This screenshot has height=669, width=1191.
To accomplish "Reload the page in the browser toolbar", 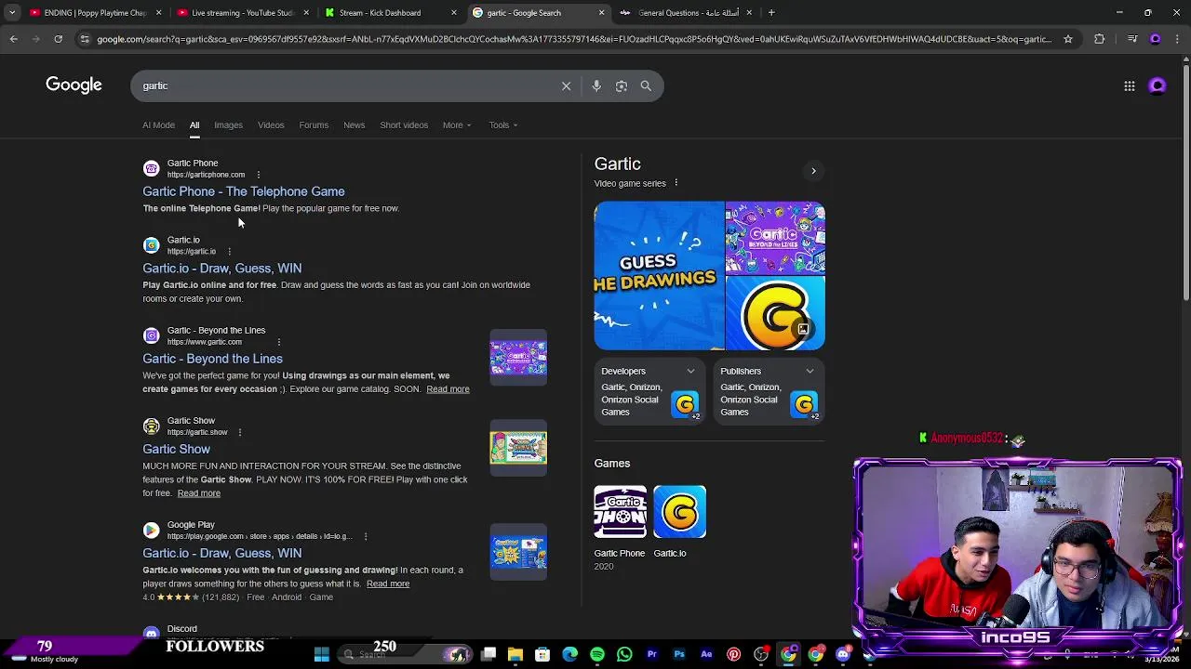I will point(58,39).
